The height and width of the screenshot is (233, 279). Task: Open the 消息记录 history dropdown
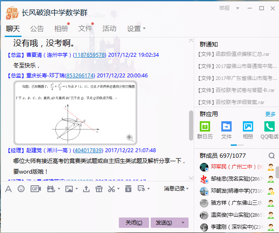point(176,189)
